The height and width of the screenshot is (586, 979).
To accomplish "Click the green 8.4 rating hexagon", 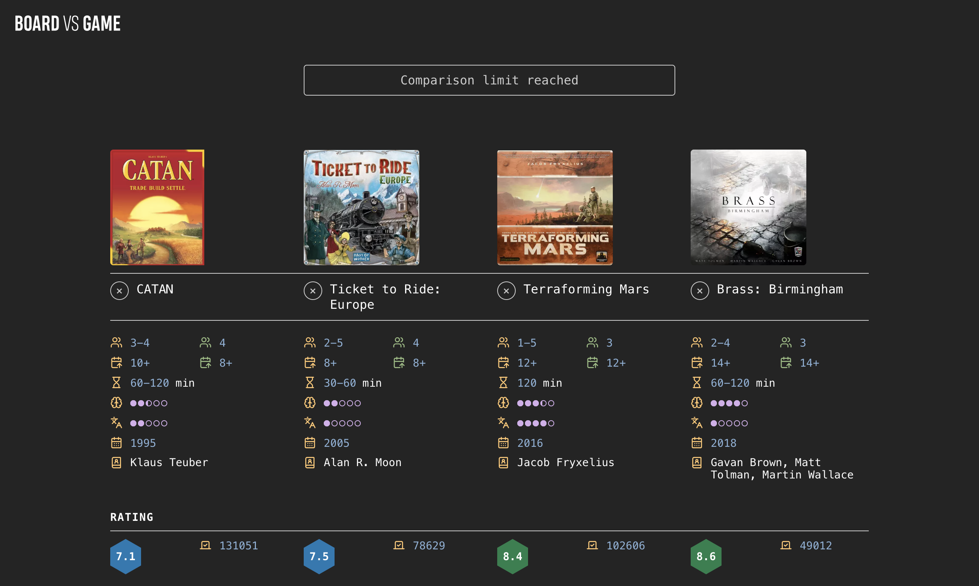I will (x=512, y=556).
